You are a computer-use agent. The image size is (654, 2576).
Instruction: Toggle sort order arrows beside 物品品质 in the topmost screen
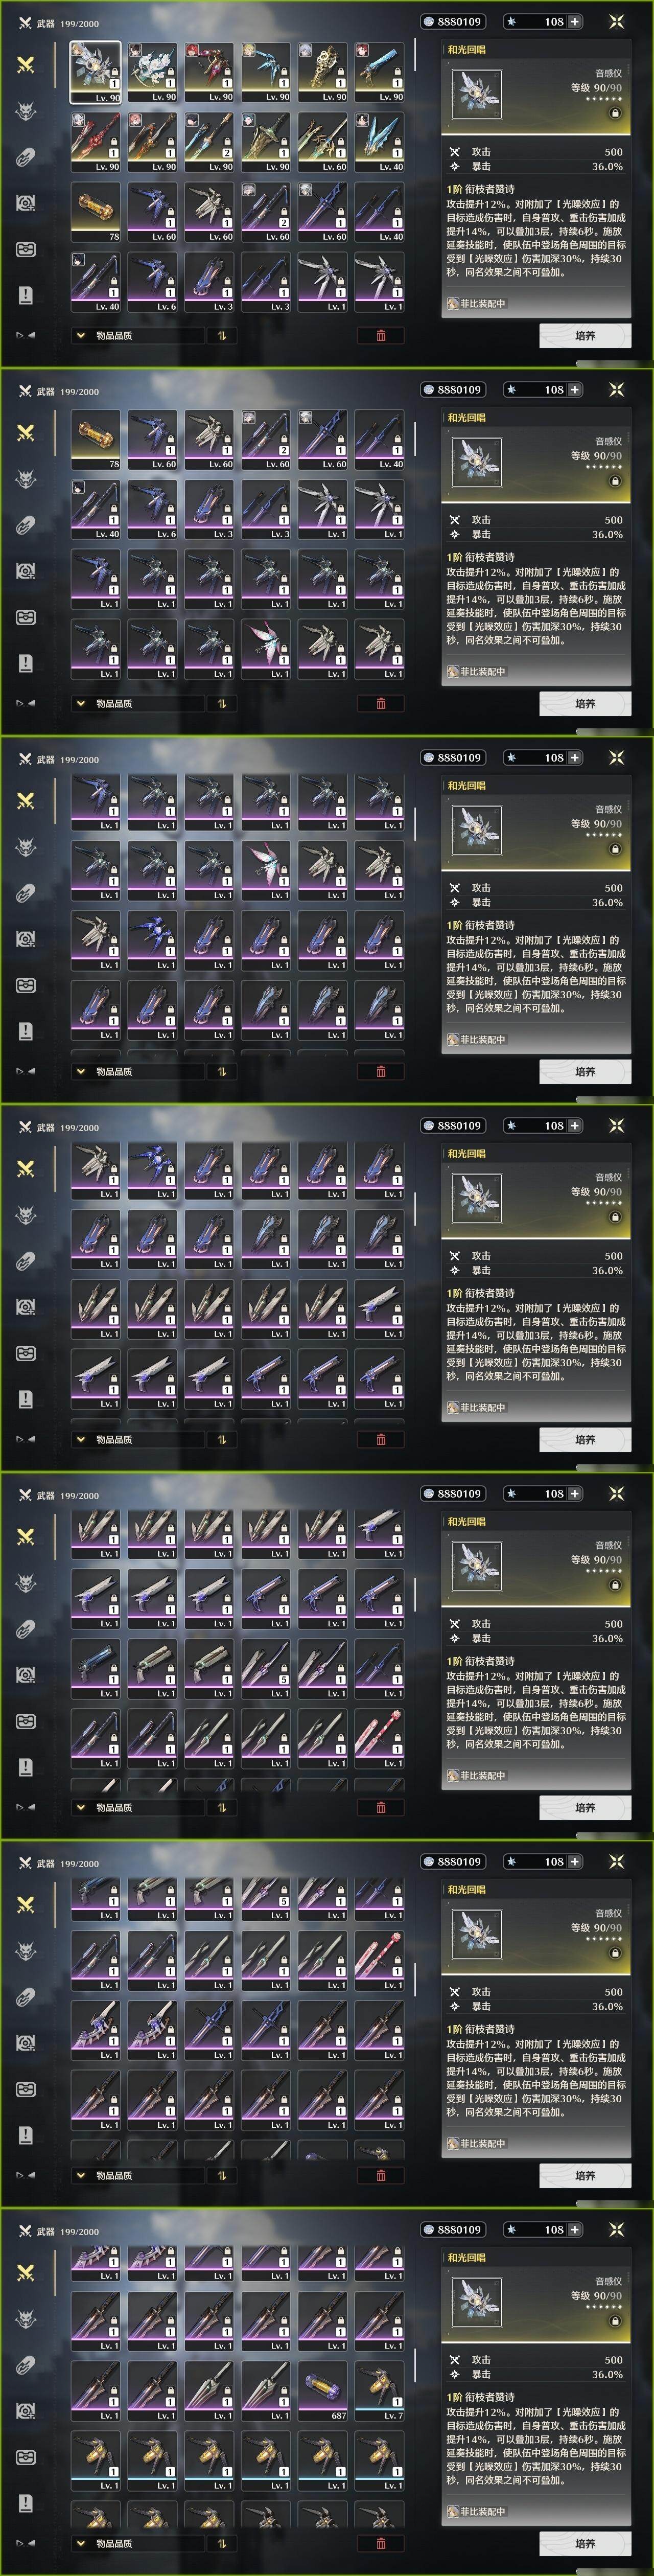[222, 335]
